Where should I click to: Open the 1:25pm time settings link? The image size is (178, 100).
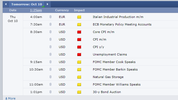[36, 10]
